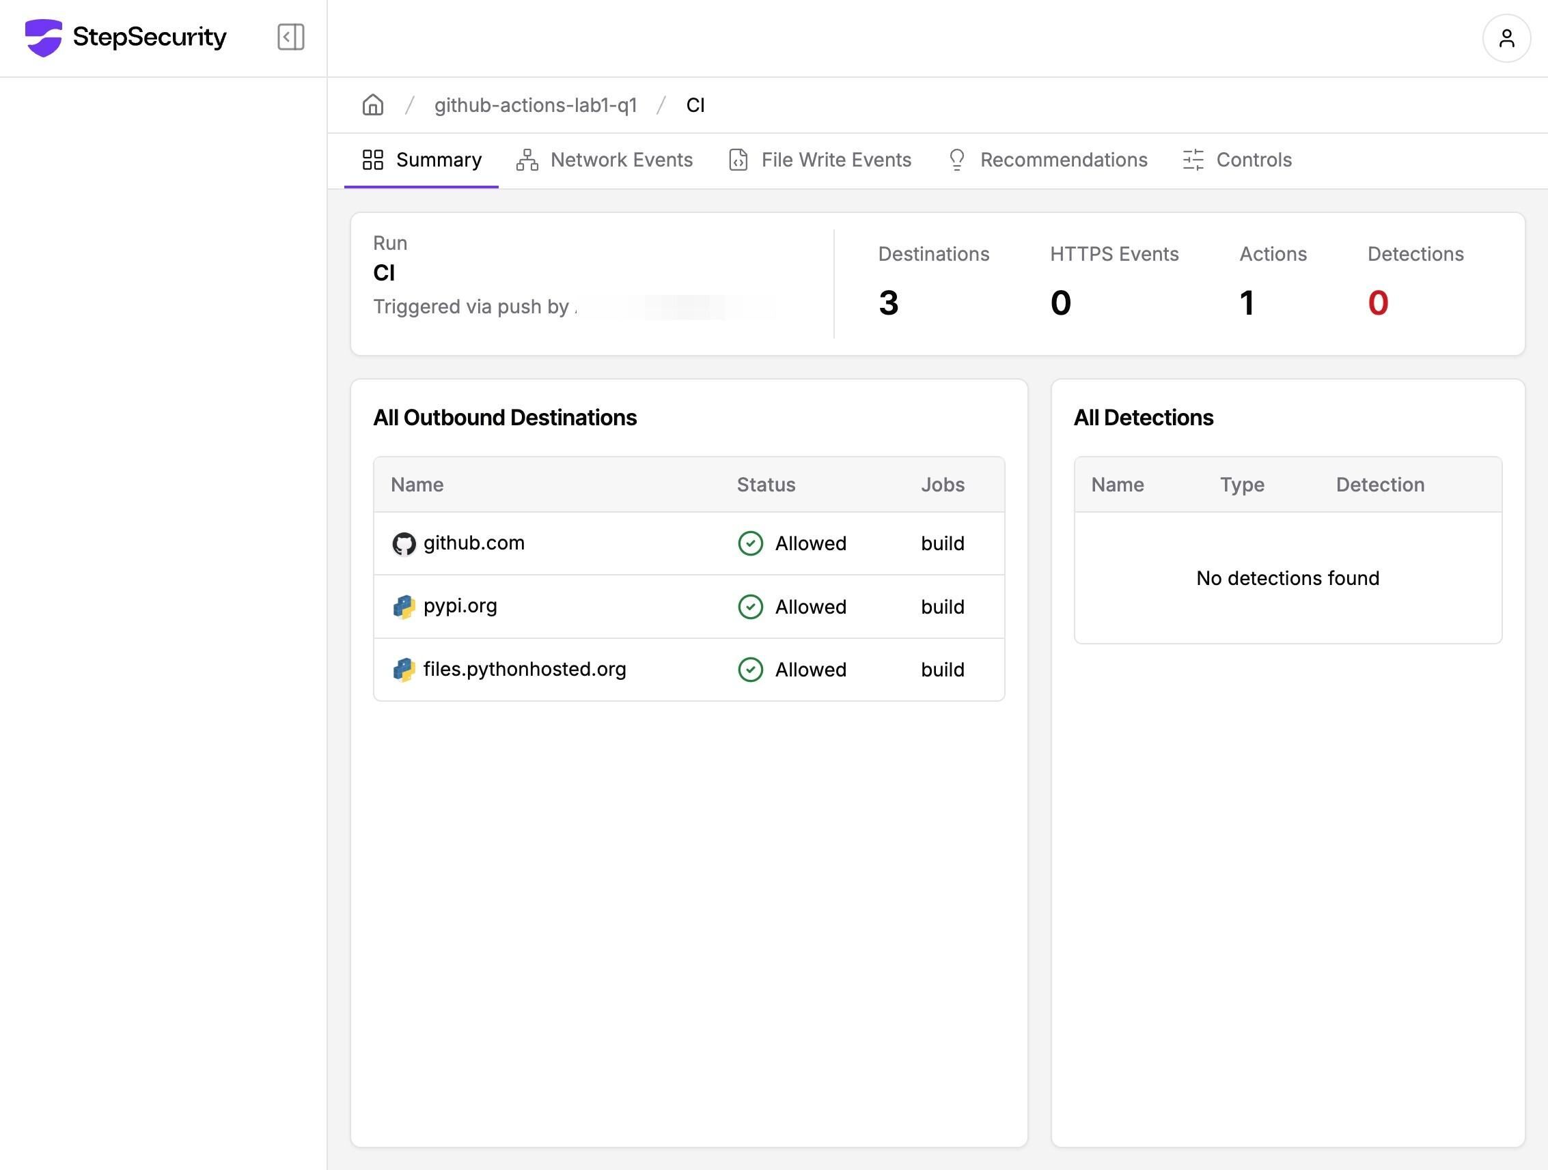
Task: Select the files.pythonhosted.org destination name
Action: (x=524, y=669)
